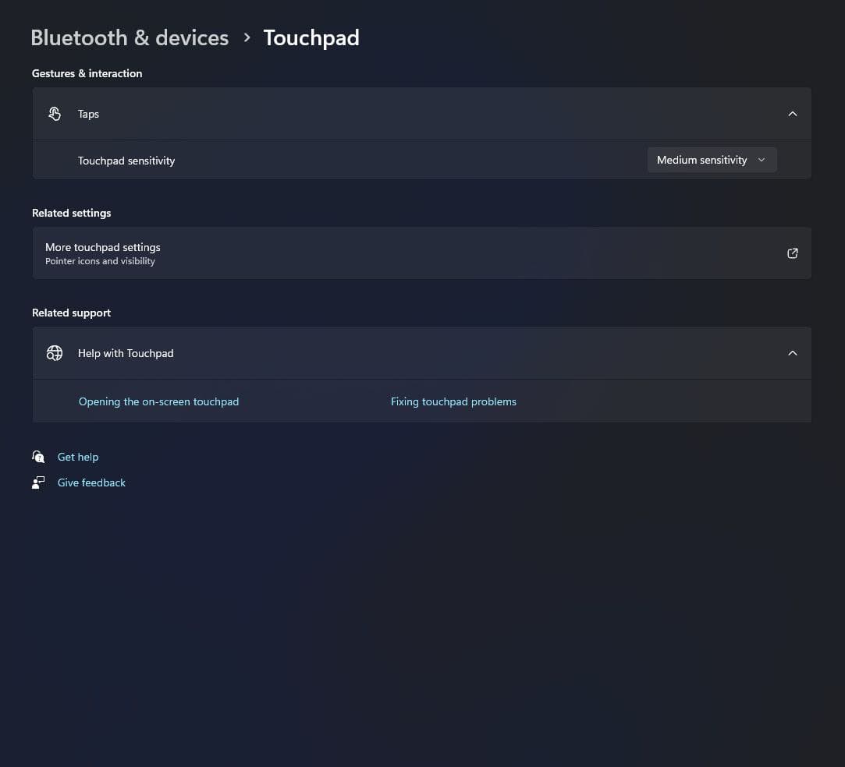
Task: Click the Help with Touchpad label
Action: point(126,353)
